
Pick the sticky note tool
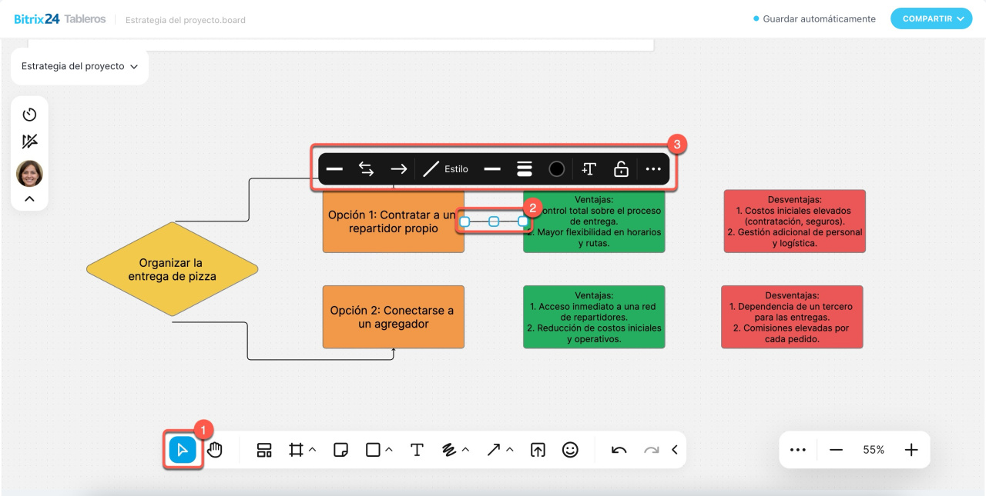[341, 450]
